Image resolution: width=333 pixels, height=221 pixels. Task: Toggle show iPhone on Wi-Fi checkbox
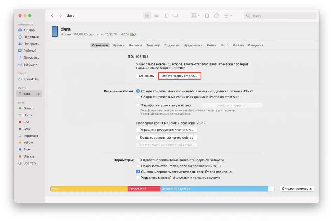click(x=138, y=166)
